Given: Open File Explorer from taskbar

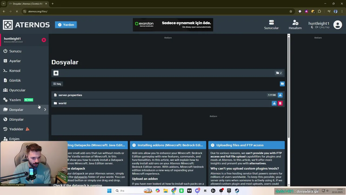Looking at the screenshot, I should coord(165,191).
